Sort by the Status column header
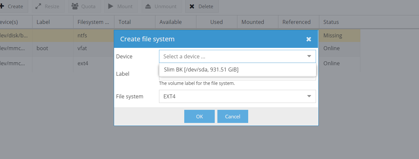 [x=340, y=22]
